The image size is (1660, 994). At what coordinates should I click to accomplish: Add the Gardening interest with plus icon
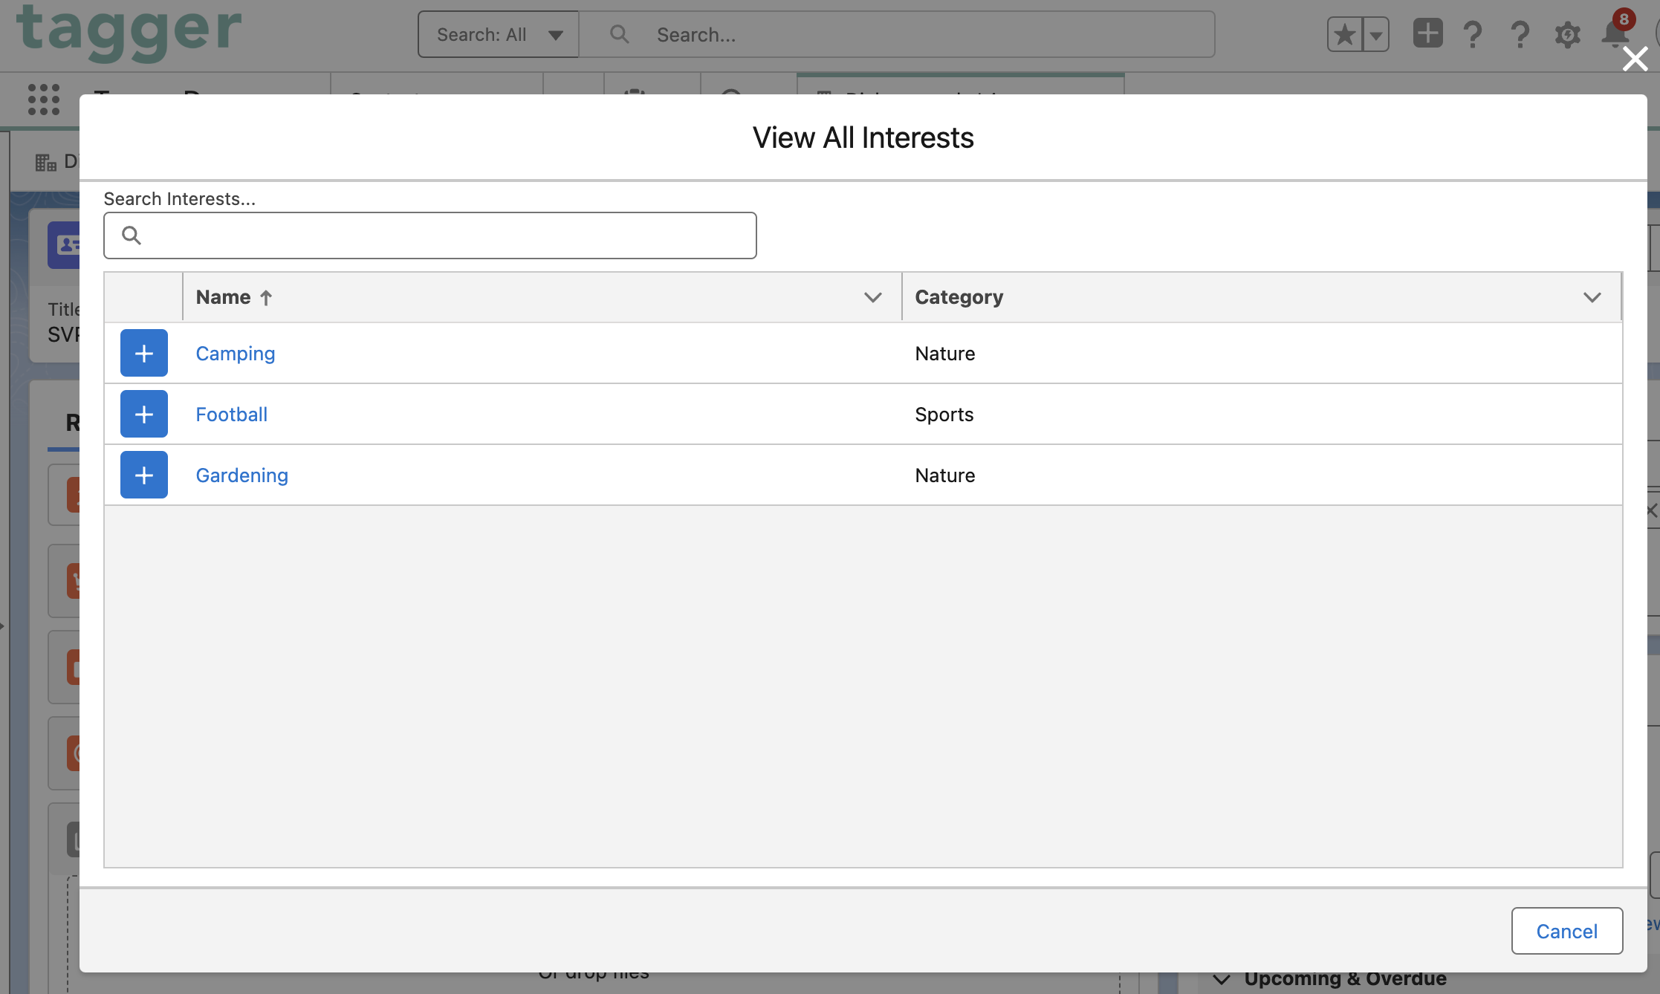click(x=144, y=475)
